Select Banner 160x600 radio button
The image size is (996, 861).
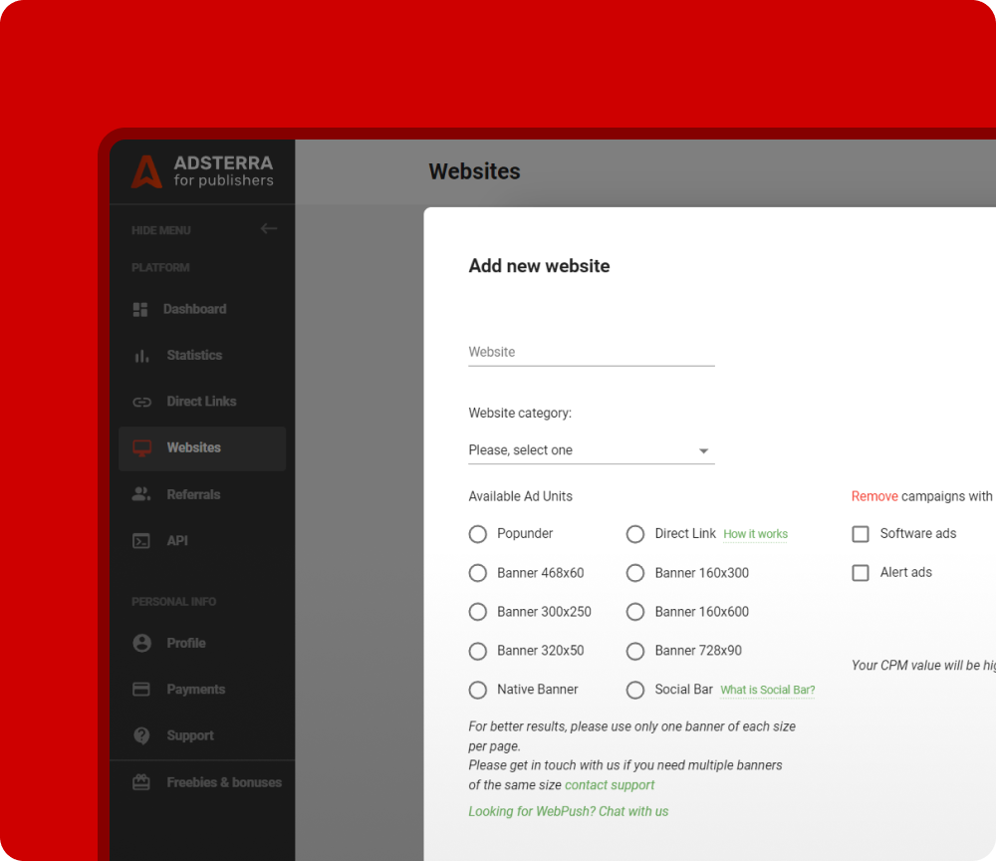(x=635, y=612)
